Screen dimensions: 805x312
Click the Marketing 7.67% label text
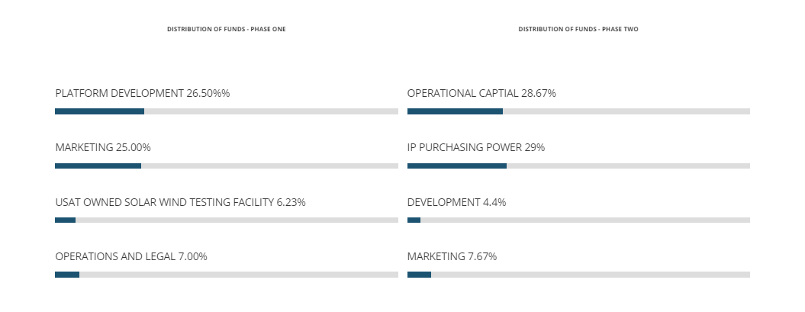pos(452,256)
